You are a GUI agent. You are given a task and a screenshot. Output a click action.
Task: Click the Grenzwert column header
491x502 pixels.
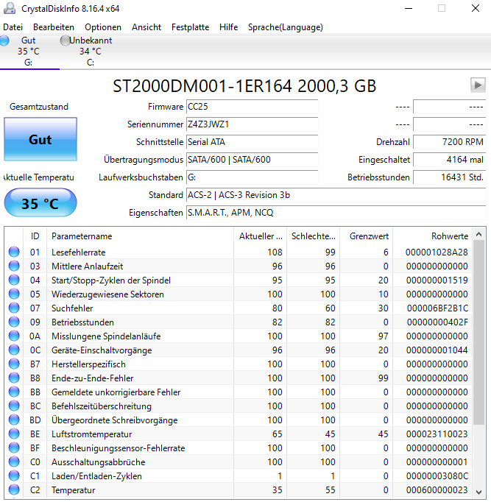click(366, 236)
